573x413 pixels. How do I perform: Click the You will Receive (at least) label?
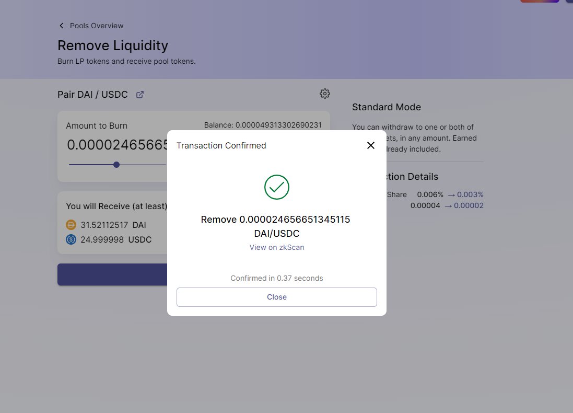click(x=116, y=206)
